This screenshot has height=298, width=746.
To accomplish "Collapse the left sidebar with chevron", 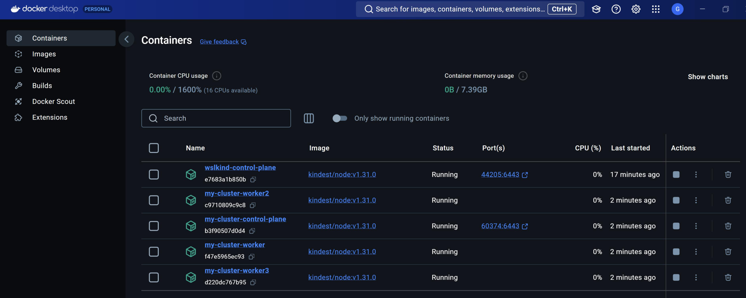I will point(126,39).
